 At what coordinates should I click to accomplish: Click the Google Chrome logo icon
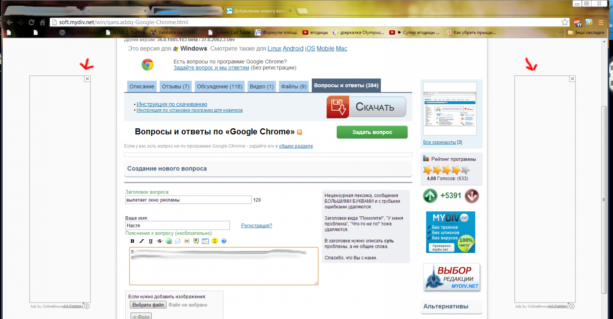click(x=148, y=65)
